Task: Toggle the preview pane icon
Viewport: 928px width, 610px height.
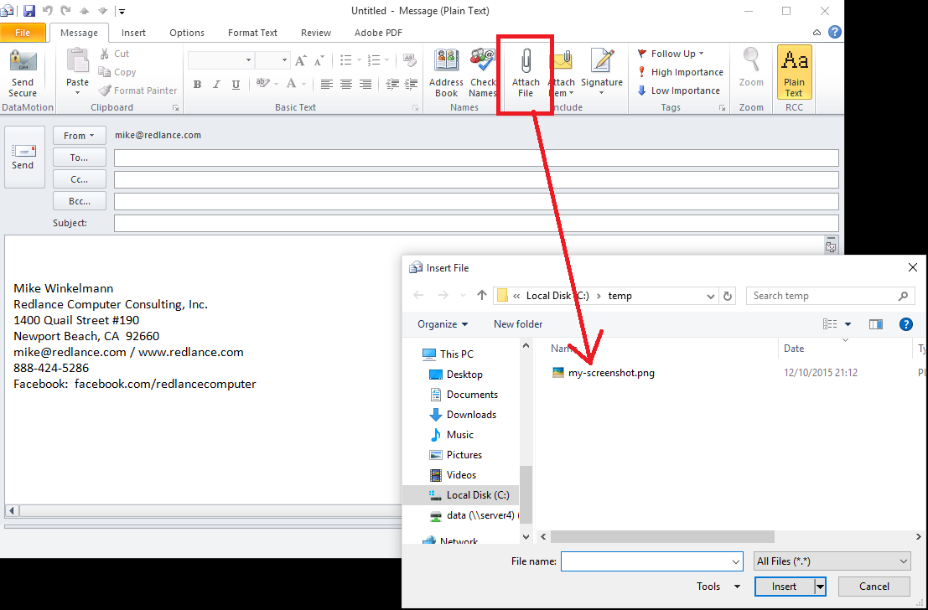Action: 875,324
